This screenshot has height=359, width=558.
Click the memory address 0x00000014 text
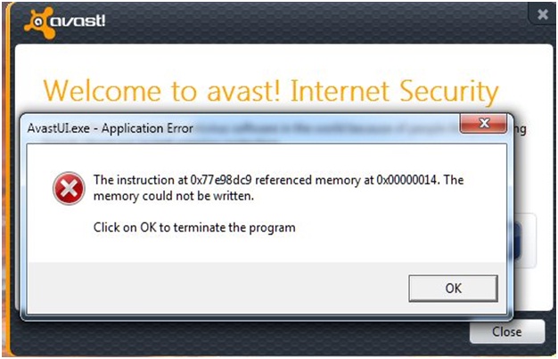tap(406, 180)
